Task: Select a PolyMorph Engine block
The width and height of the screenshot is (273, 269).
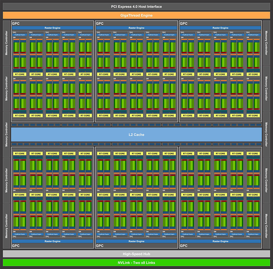Action: [x=19, y=34]
